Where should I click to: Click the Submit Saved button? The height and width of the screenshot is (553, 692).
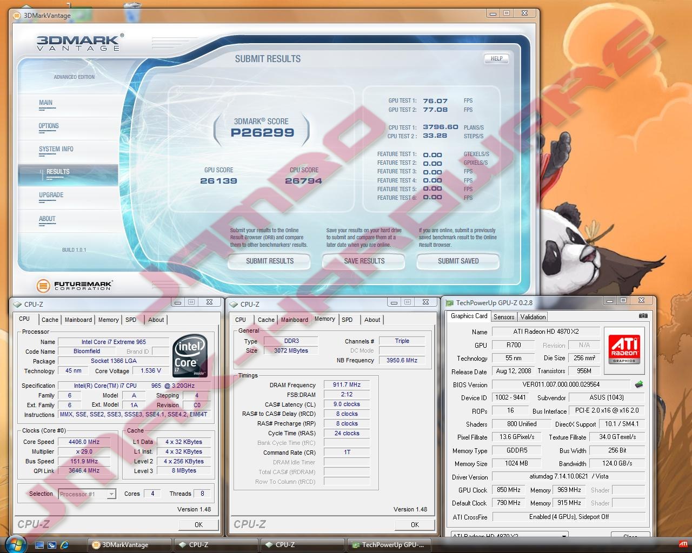tap(458, 261)
